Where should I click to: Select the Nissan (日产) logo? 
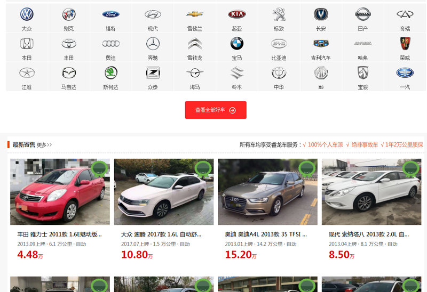pos(363,14)
